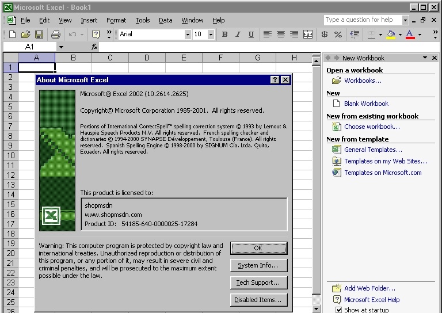Click the New blank workbook toolbar icon

[12, 35]
